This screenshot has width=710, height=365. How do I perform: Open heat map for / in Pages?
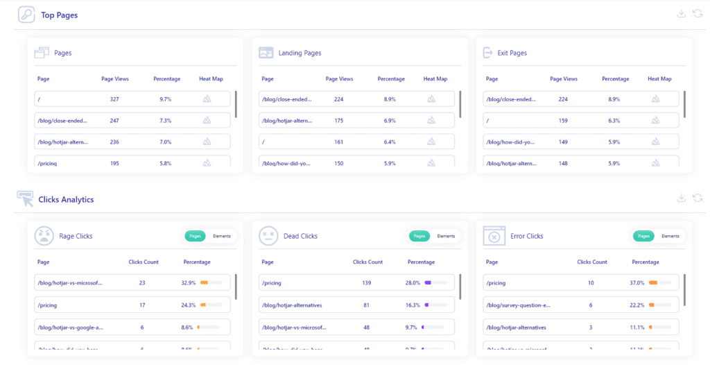click(207, 99)
